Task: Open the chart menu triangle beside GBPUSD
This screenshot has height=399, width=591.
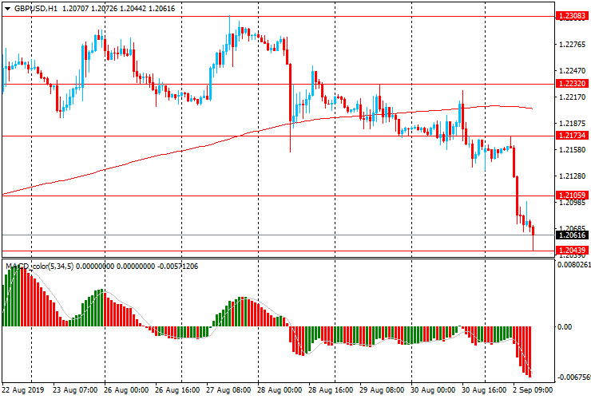Action: coord(7,9)
